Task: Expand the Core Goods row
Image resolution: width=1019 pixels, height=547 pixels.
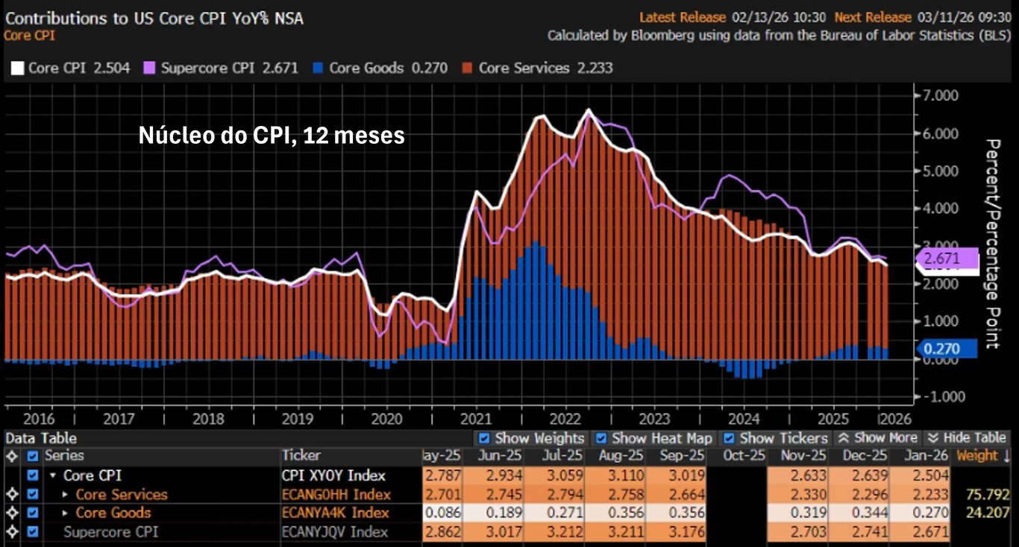Action: pyautogui.click(x=66, y=513)
